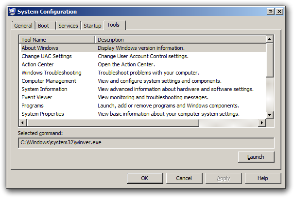Click the Cancel button

184,178
